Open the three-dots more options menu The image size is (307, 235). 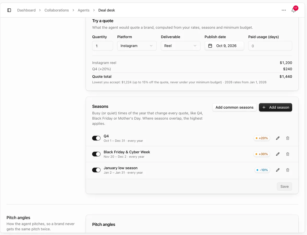(x=284, y=10)
